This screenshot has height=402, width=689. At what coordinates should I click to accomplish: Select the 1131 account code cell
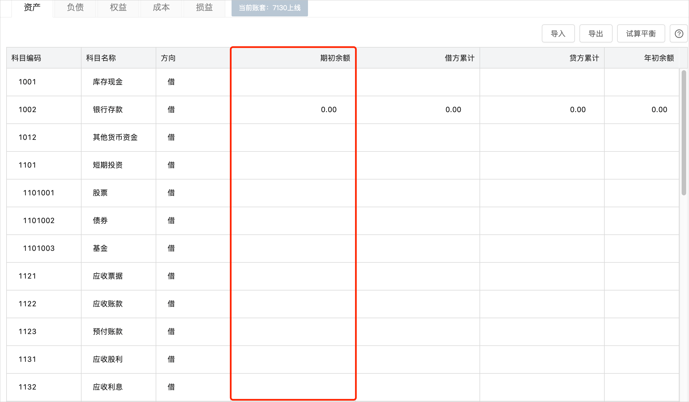[44, 360]
